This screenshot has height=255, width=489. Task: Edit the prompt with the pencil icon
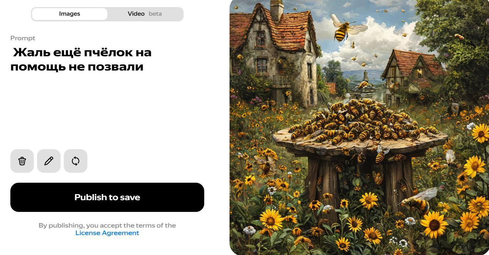[x=49, y=161]
